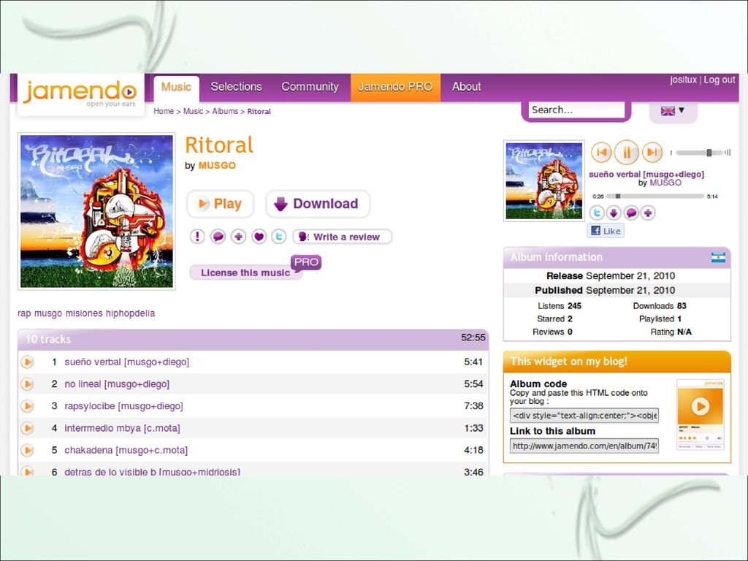Image resolution: width=748 pixels, height=561 pixels.
Task: Click the Home breadcrumb link
Action: tap(164, 111)
